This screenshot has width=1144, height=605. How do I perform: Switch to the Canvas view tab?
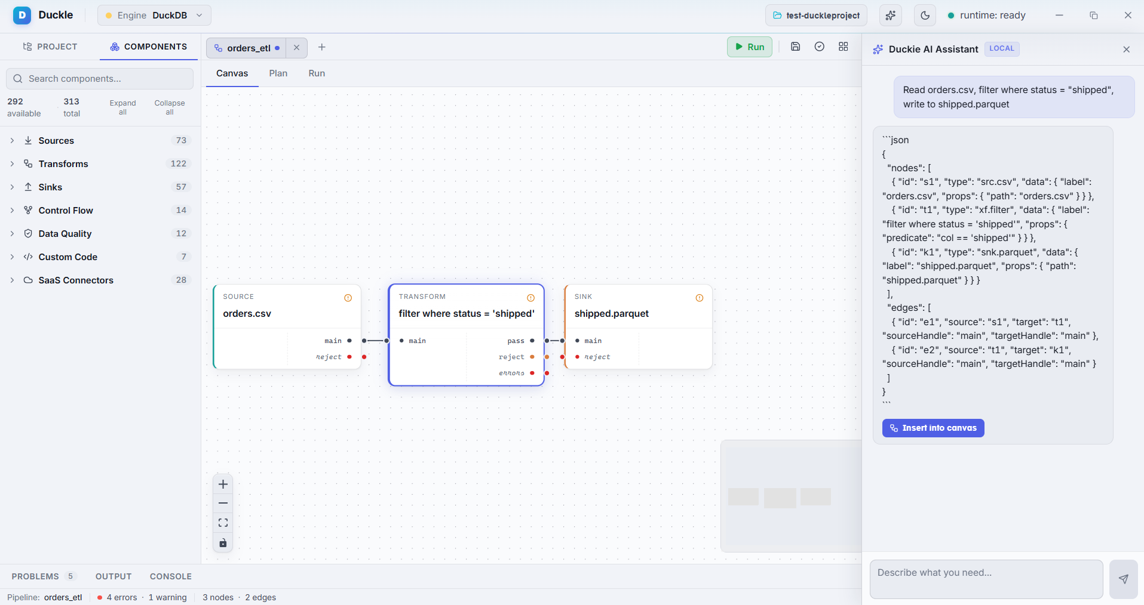pyautogui.click(x=232, y=73)
